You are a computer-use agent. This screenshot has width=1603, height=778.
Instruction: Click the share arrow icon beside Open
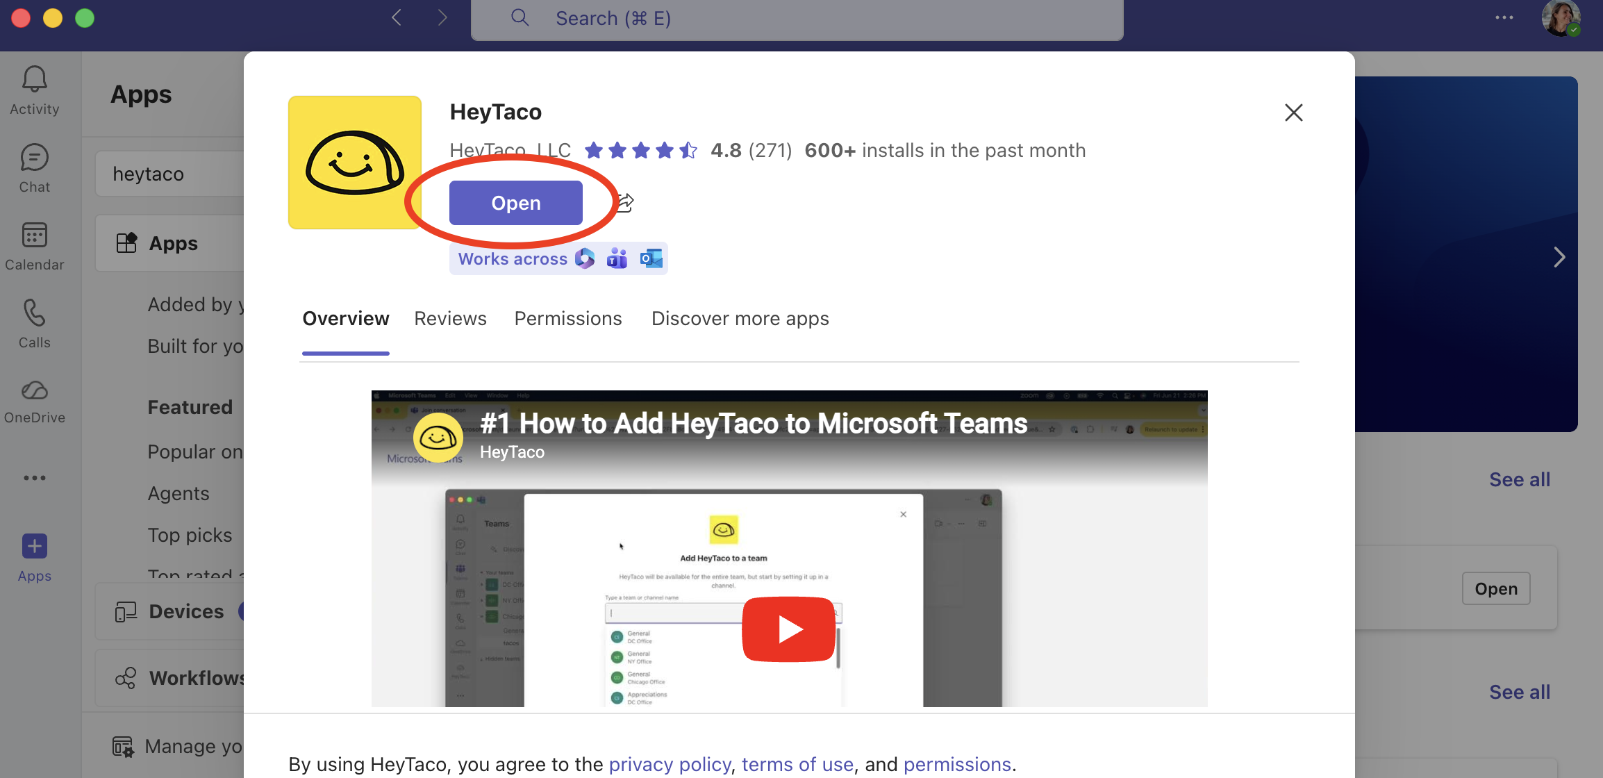tap(626, 203)
